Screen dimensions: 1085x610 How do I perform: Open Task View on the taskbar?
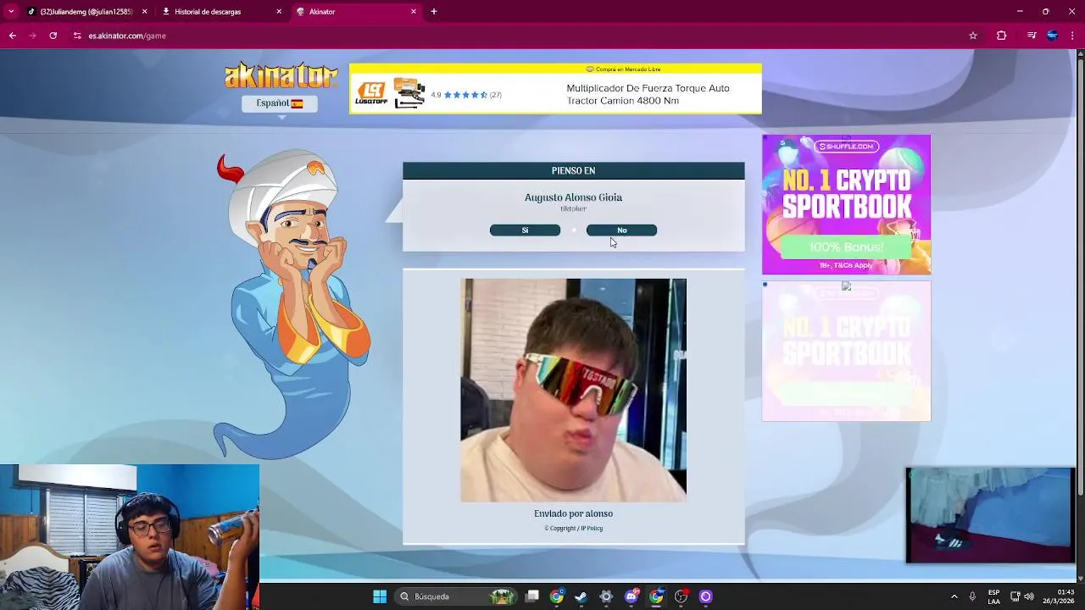(x=532, y=596)
